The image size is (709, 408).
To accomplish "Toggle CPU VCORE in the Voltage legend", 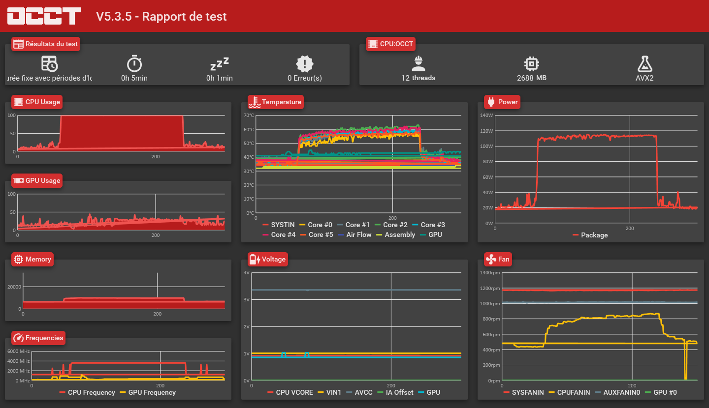I will (x=290, y=392).
